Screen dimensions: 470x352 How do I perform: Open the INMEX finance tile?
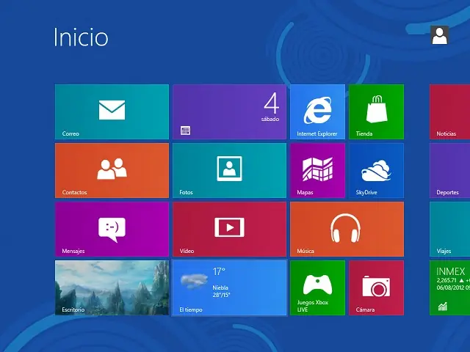click(449, 287)
